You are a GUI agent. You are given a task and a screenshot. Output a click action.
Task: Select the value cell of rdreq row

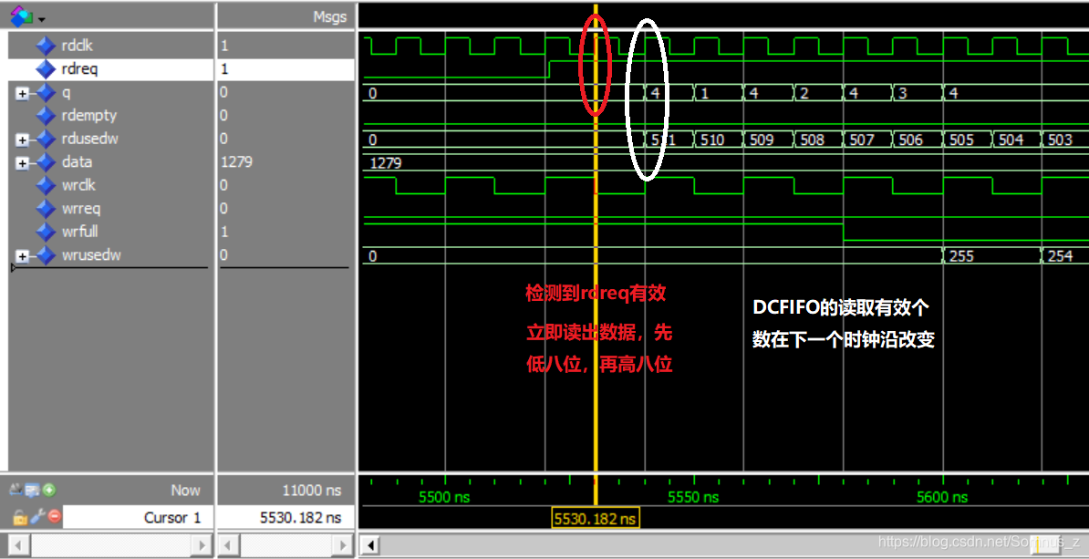[x=286, y=68]
